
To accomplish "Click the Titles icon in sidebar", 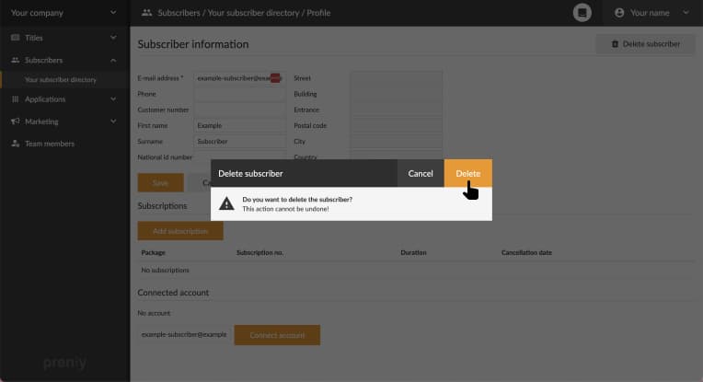I will click(16, 38).
